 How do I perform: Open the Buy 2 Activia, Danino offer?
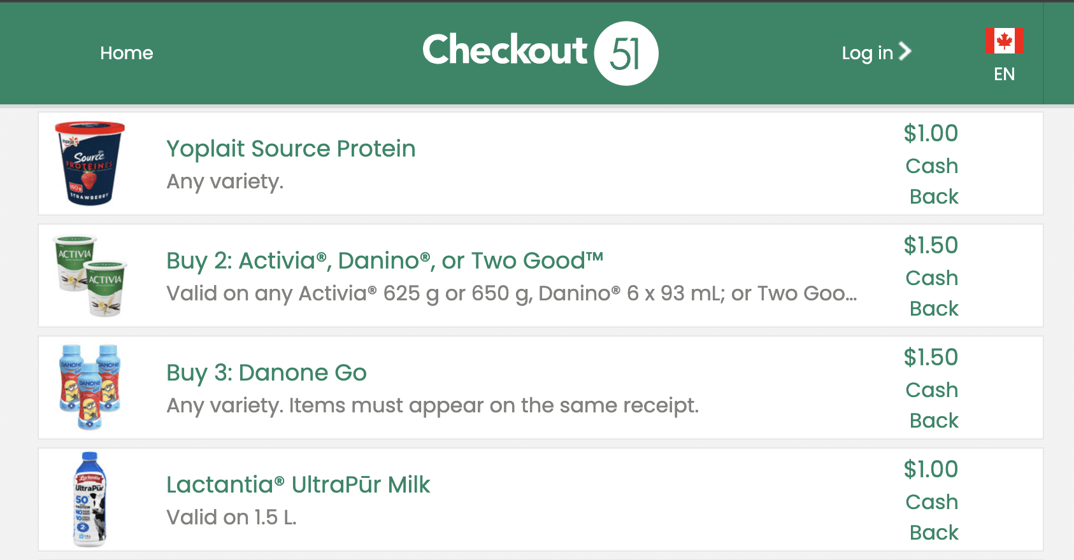click(x=384, y=260)
